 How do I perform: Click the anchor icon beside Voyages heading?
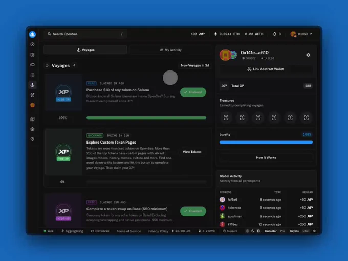47,65
